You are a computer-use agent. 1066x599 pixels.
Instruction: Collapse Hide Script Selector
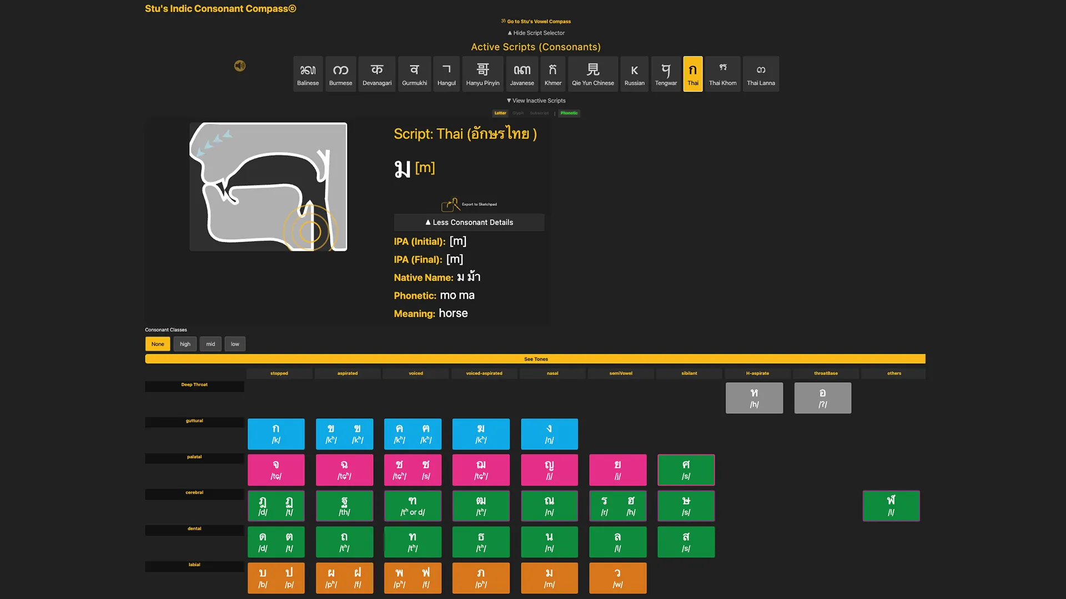point(536,33)
